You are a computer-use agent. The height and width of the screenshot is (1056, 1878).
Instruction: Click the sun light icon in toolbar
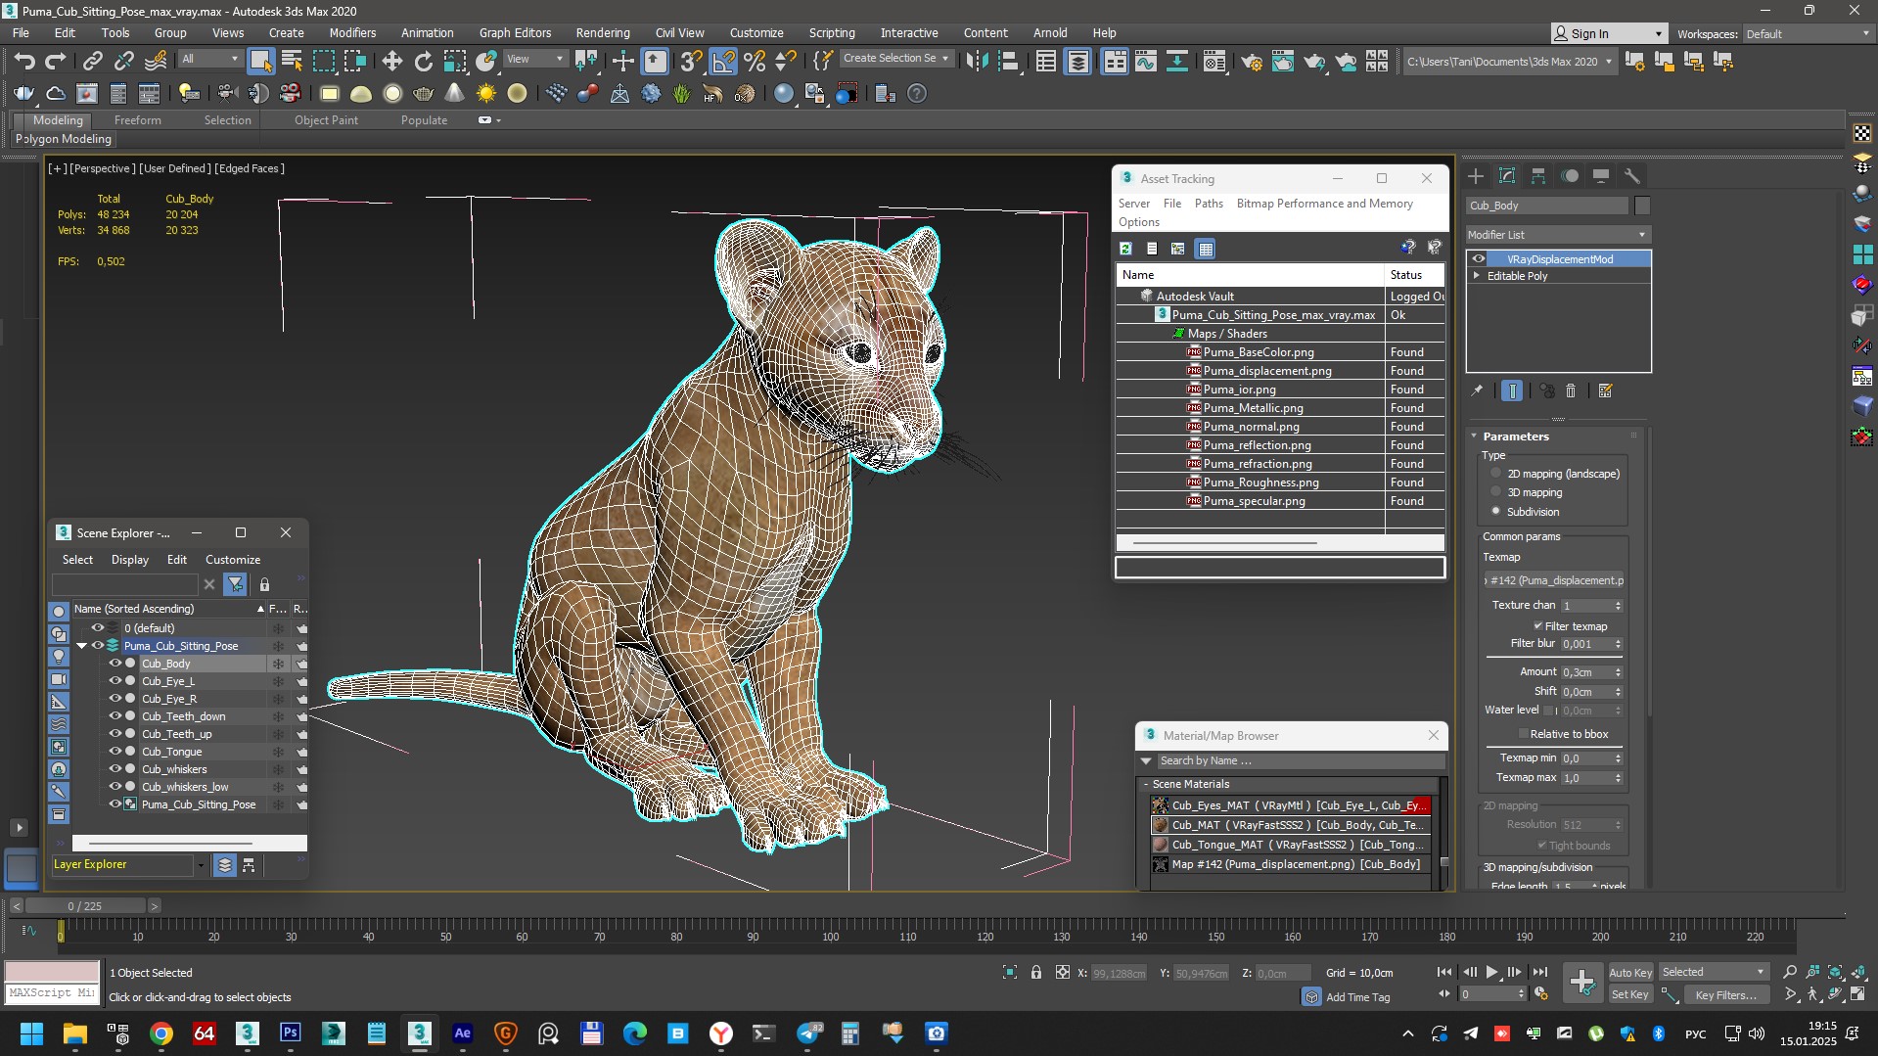(485, 93)
